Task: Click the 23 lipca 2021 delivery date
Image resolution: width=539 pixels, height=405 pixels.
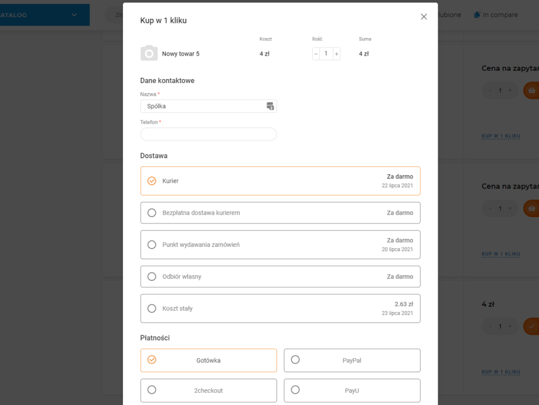Action: (x=397, y=313)
